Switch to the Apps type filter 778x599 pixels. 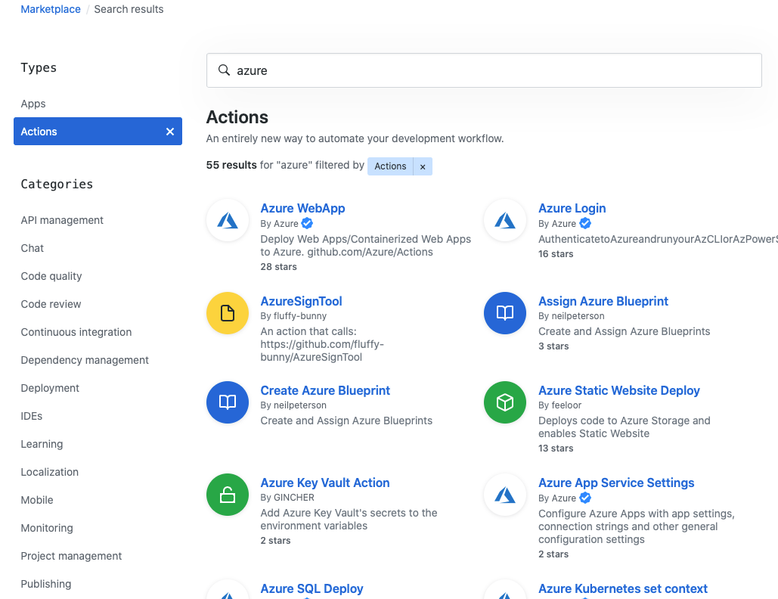33,104
